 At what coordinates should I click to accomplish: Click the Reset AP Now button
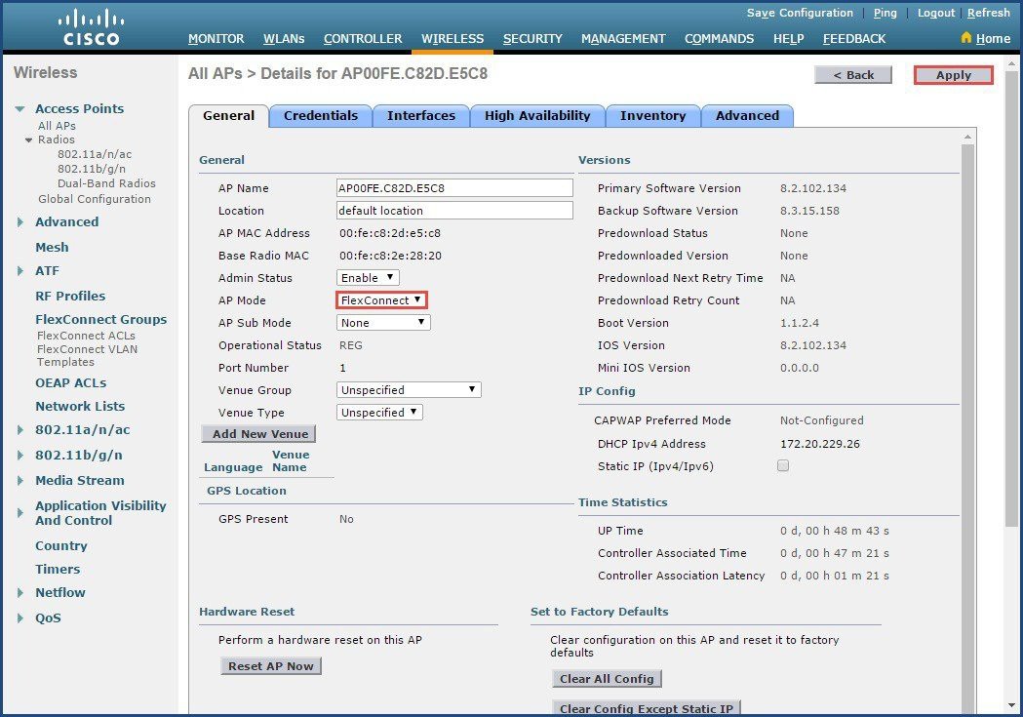(x=271, y=666)
